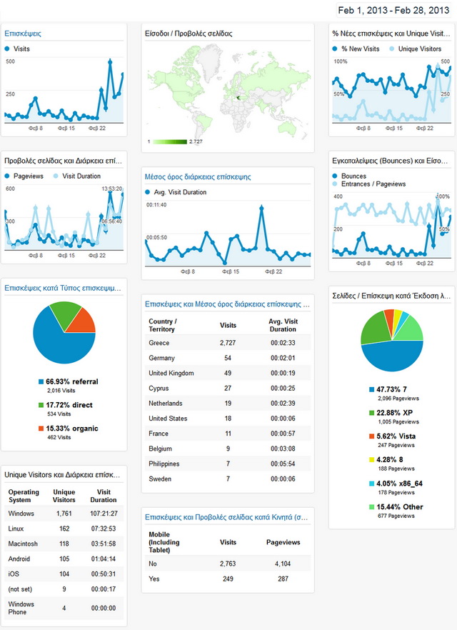Click the Pageviews legend marker
This screenshot has height=630, width=457.
tap(7, 176)
